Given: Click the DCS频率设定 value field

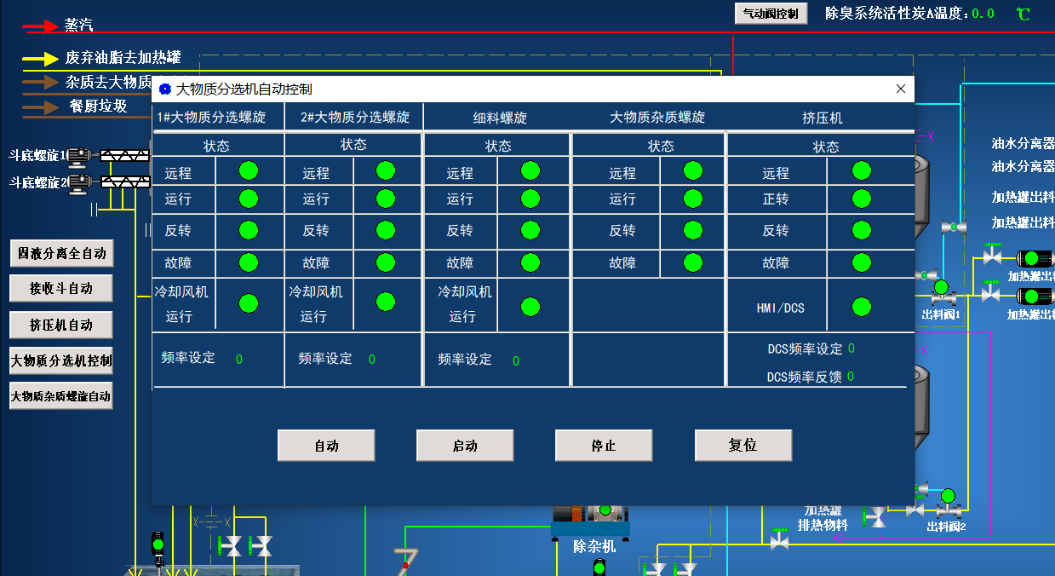Looking at the screenshot, I should point(851,348).
